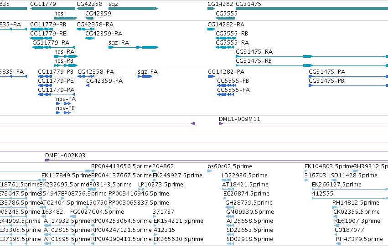Select the CG31475-RA transcript label
The image size is (388, 246).
click(254, 52)
